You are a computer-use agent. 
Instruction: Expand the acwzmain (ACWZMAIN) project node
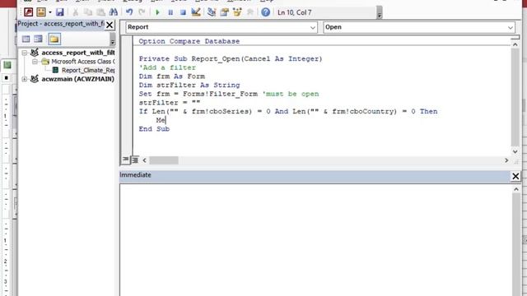click(x=25, y=79)
